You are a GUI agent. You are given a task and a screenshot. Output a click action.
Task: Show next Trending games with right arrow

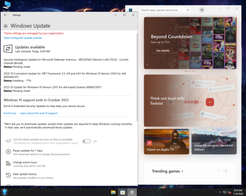pyautogui.click(x=226, y=171)
